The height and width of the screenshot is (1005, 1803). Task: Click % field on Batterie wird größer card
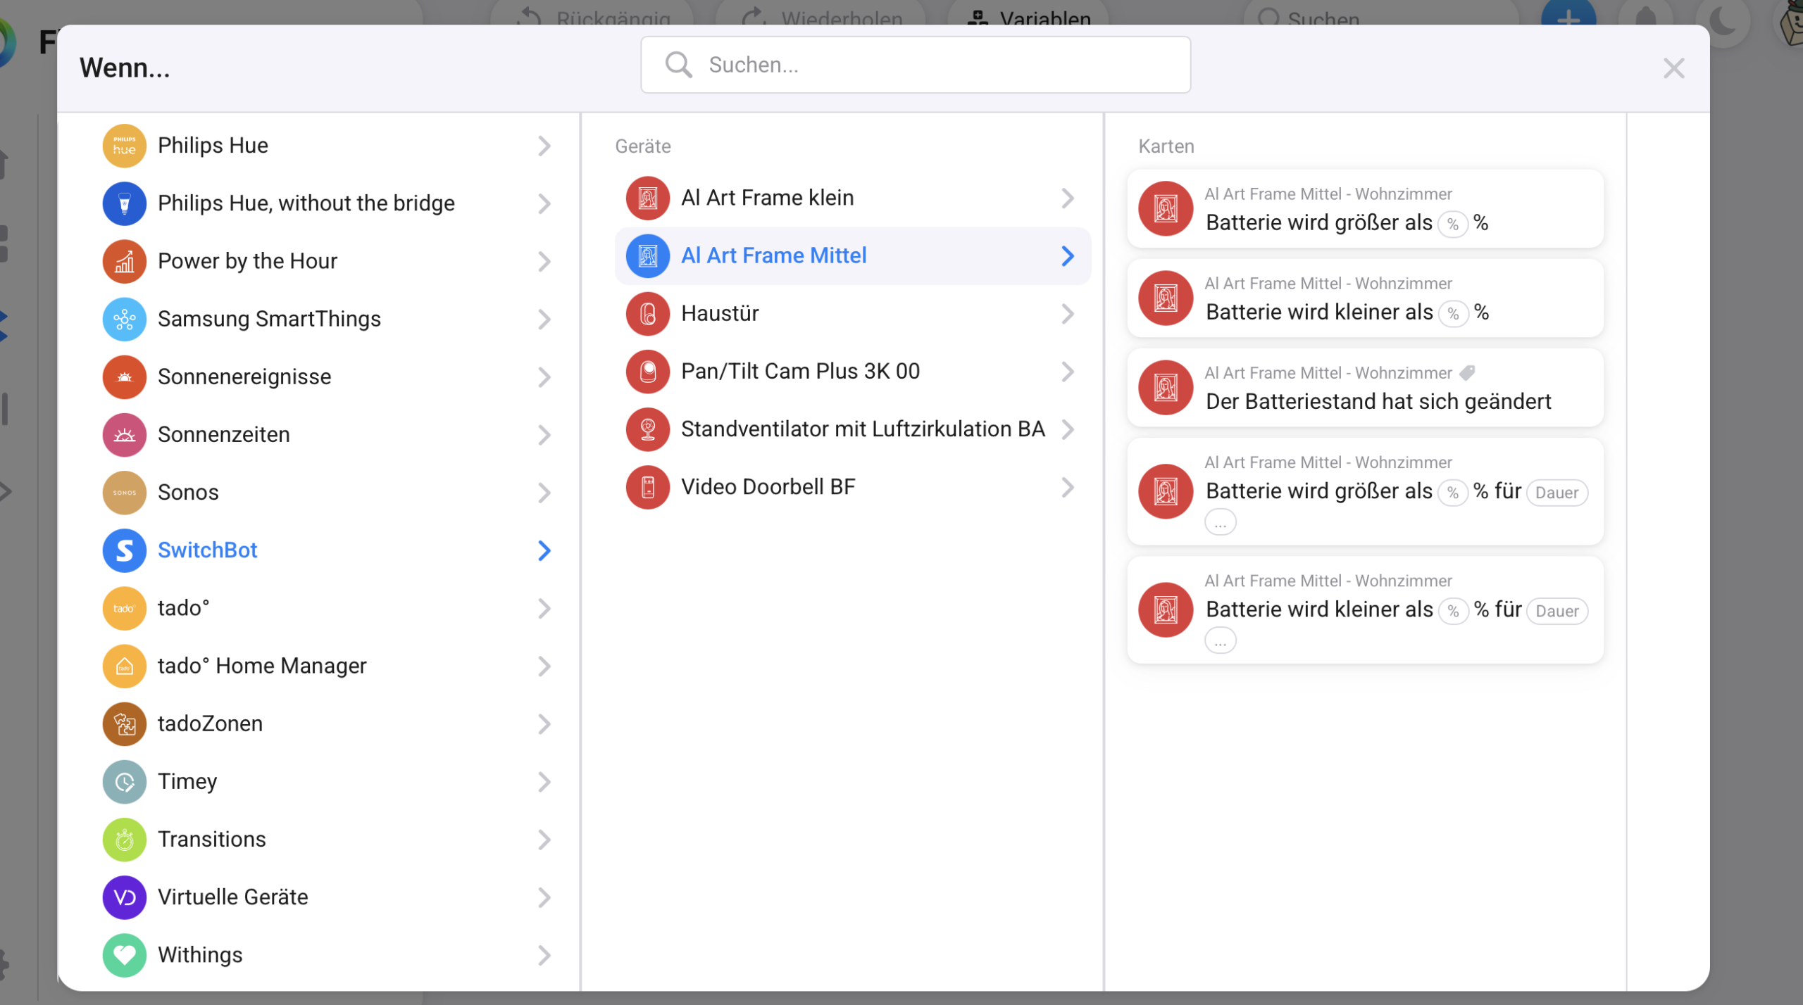point(1452,224)
